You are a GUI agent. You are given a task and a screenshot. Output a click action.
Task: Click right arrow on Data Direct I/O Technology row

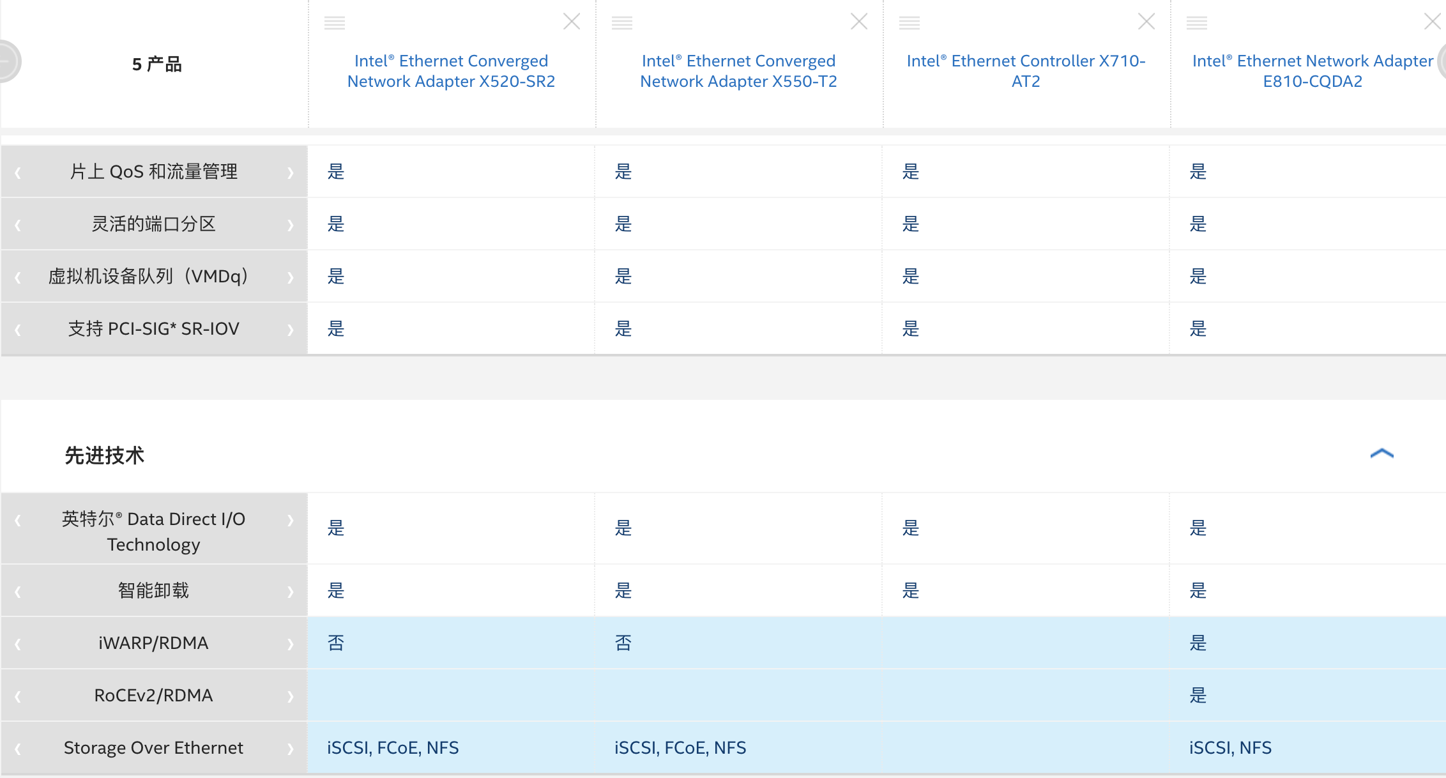pos(291,520)
